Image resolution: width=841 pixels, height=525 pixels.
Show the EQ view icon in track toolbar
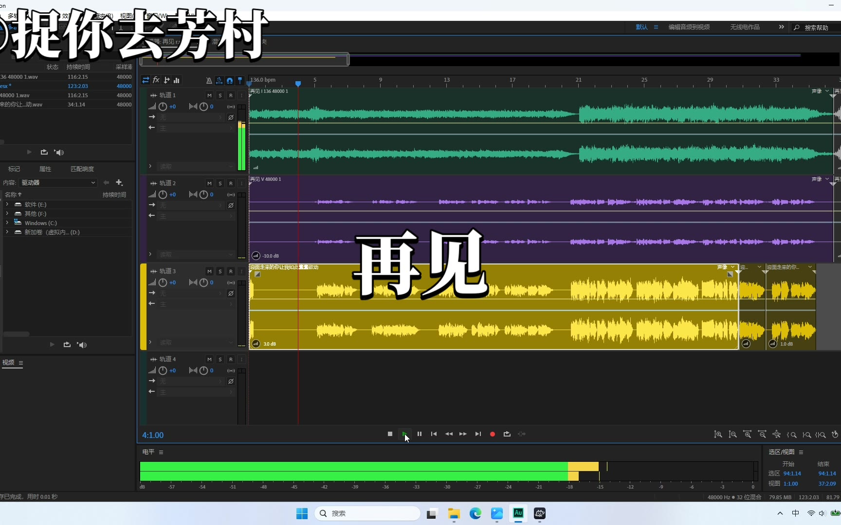point(177,80)
